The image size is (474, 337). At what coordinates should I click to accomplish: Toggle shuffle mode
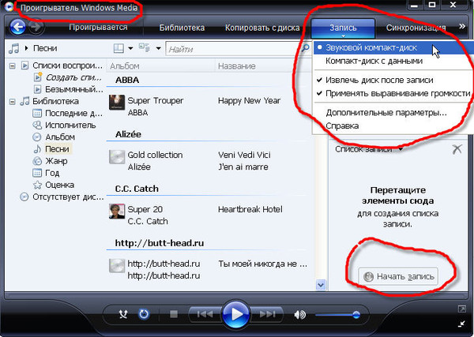coord(123,314)
